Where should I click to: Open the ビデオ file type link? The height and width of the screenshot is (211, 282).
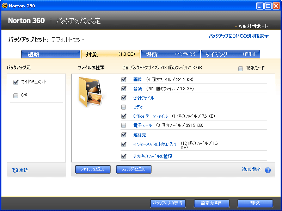pos(138,107)
